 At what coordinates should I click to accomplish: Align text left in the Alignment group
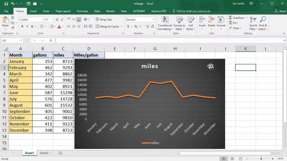coord(69,26)
